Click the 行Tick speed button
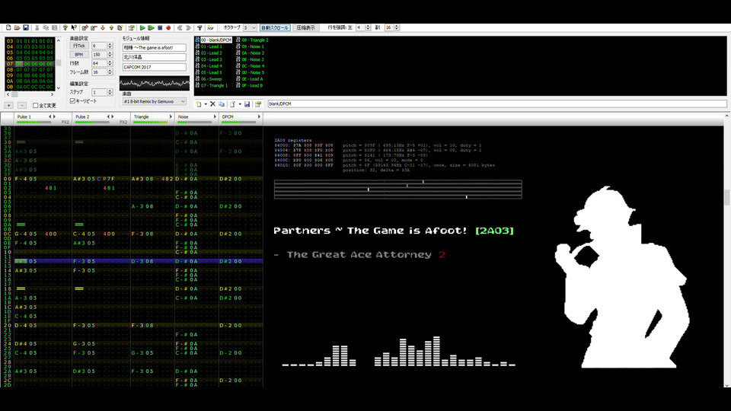 click(78, 46)
